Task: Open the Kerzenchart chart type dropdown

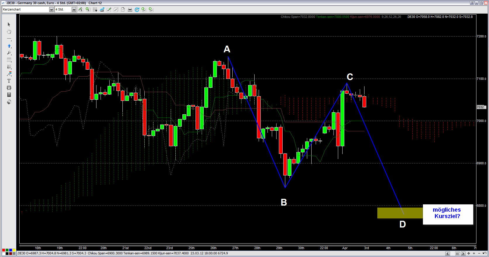Action: [x=51, y=10]
